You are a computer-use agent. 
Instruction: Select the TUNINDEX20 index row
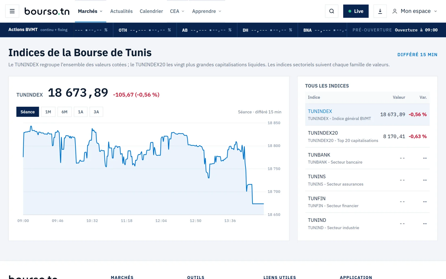click(x=367, y=136)
